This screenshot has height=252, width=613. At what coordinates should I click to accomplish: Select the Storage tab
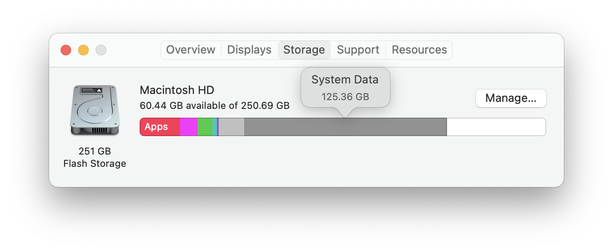coord(304,50)
